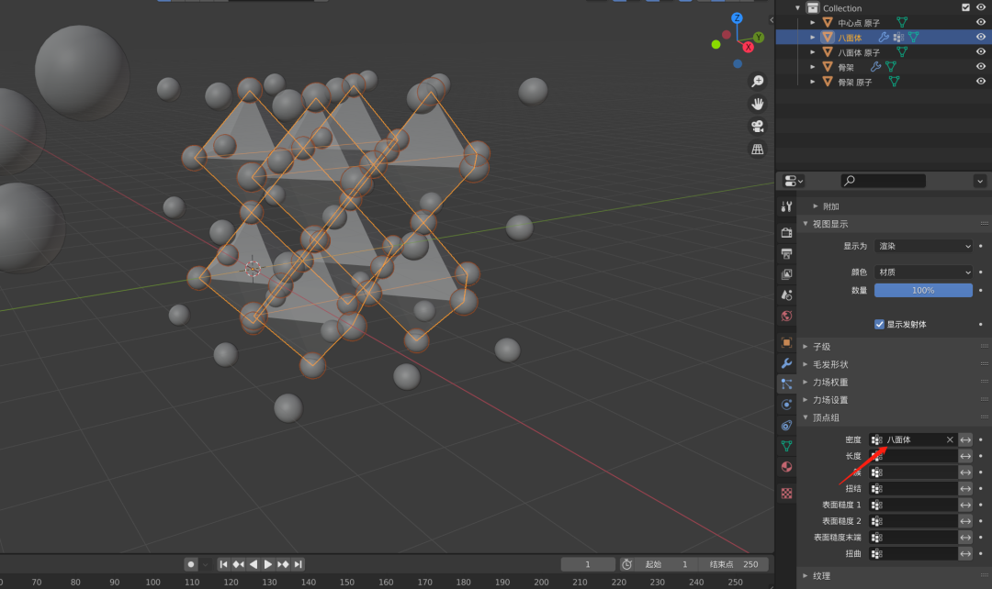Adjust 数量 100% slider
Viewport: 992px width, 589px height.
(x=923, y=290)
